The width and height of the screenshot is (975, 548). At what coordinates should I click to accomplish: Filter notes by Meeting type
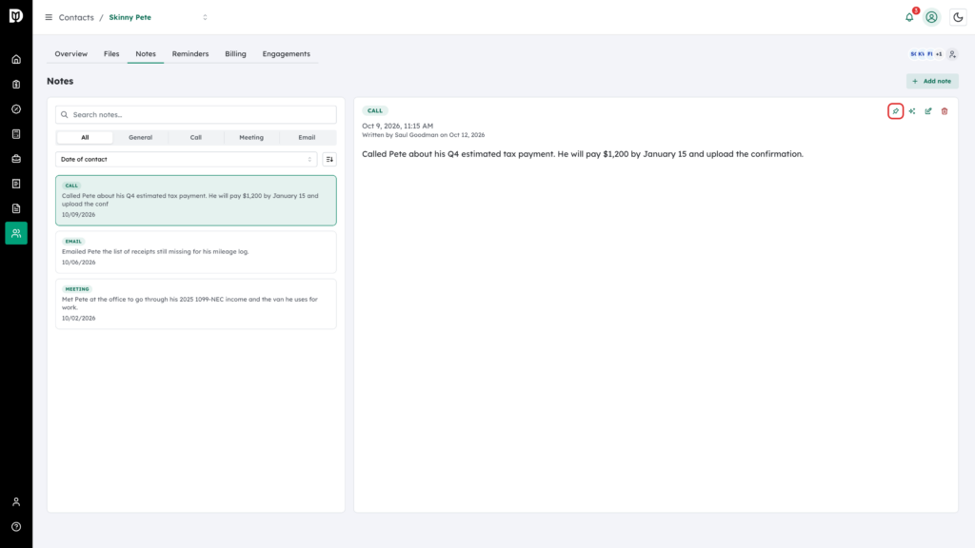(x=251, y=137)
